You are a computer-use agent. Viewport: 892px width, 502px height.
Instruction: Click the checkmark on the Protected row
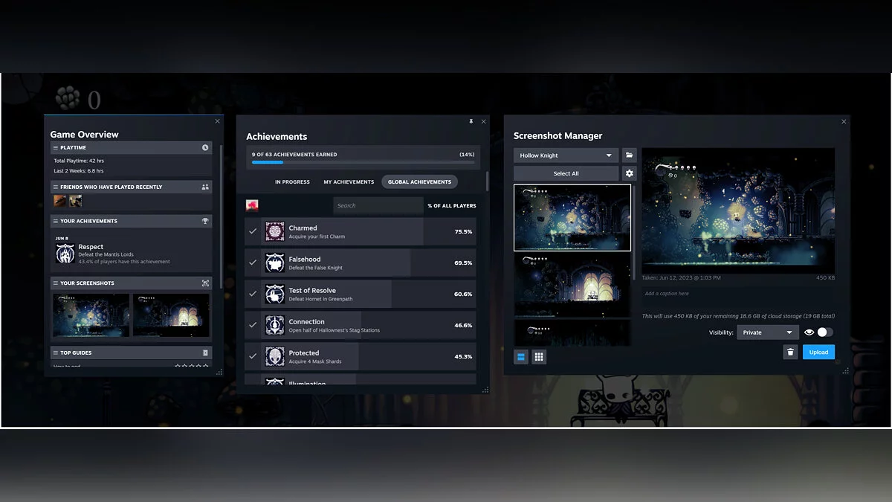pos(253,356)
